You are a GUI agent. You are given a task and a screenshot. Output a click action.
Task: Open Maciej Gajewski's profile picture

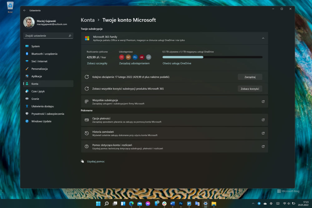pyautogui.click(x=29, y=22)
